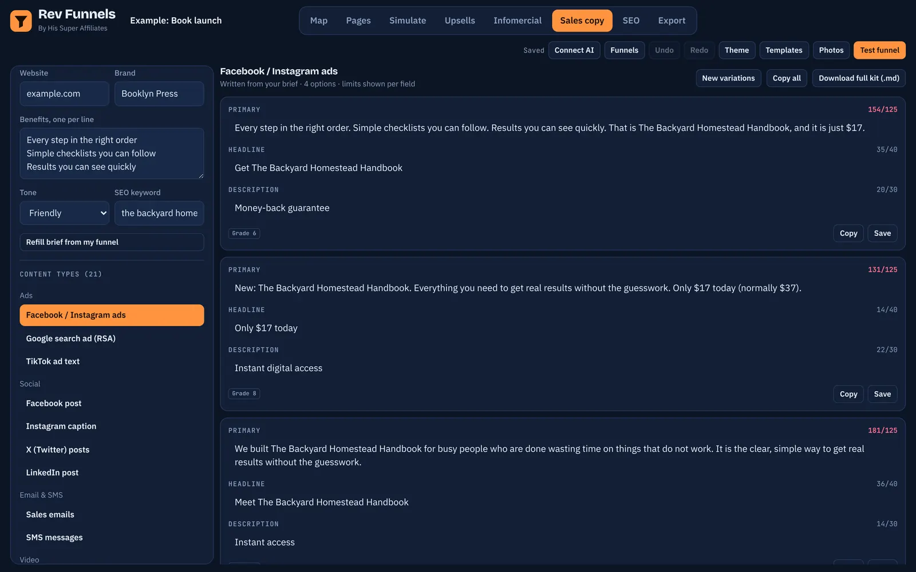
Task: Click headline text Get The Backyard Homestead Handbook
Action: pos(318,168)
